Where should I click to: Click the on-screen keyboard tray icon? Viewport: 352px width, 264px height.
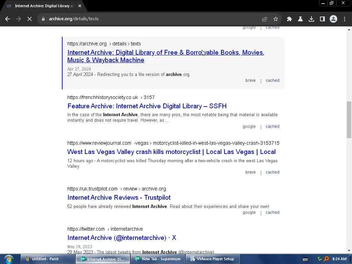coord(305,259)
